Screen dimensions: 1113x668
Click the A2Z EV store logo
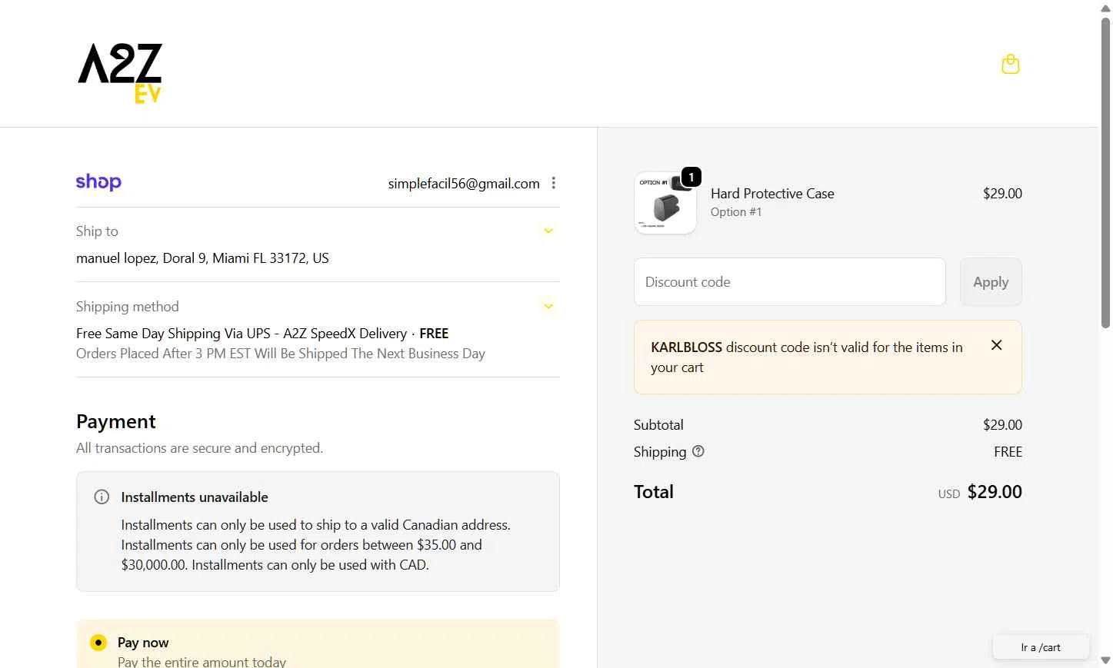(120, 73)
